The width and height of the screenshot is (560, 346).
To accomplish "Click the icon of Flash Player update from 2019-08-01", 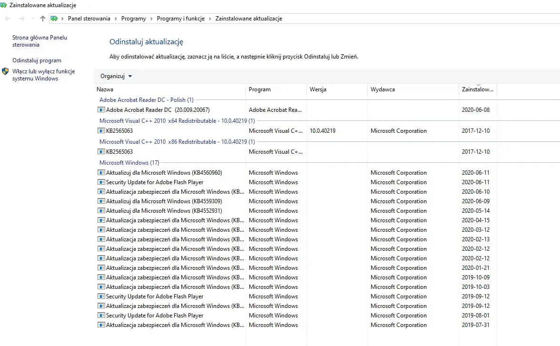I will click(x=101, y=315).
